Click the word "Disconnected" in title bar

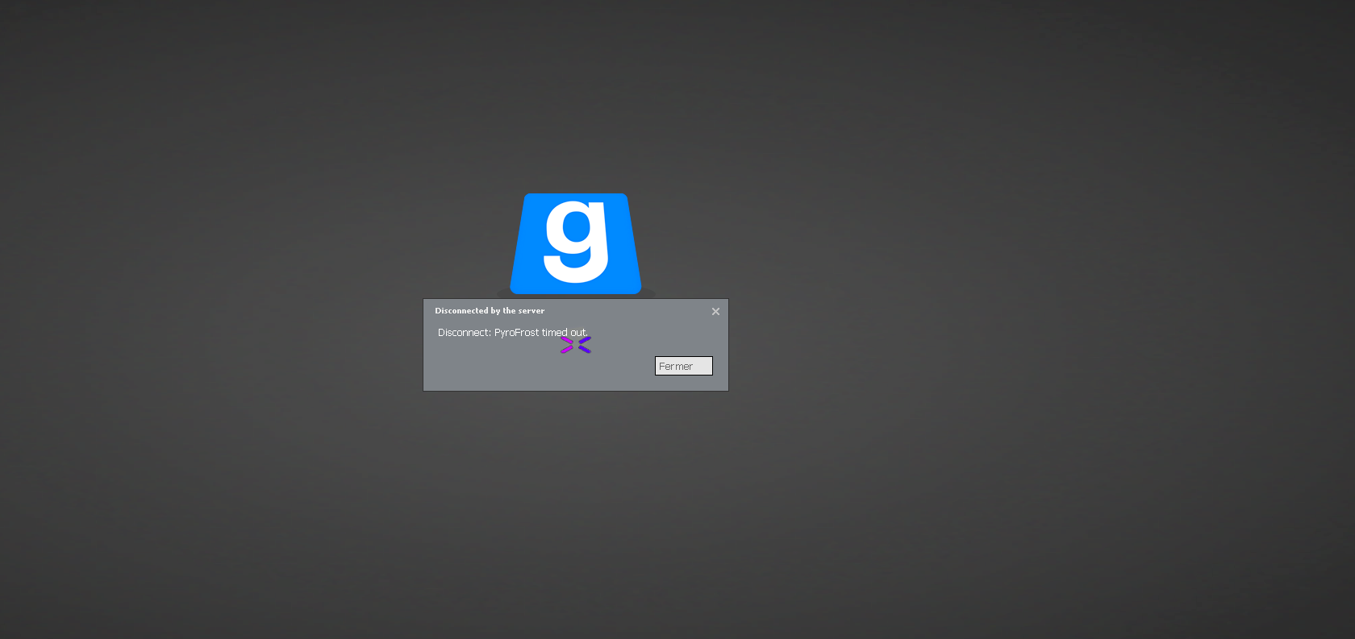461,311
